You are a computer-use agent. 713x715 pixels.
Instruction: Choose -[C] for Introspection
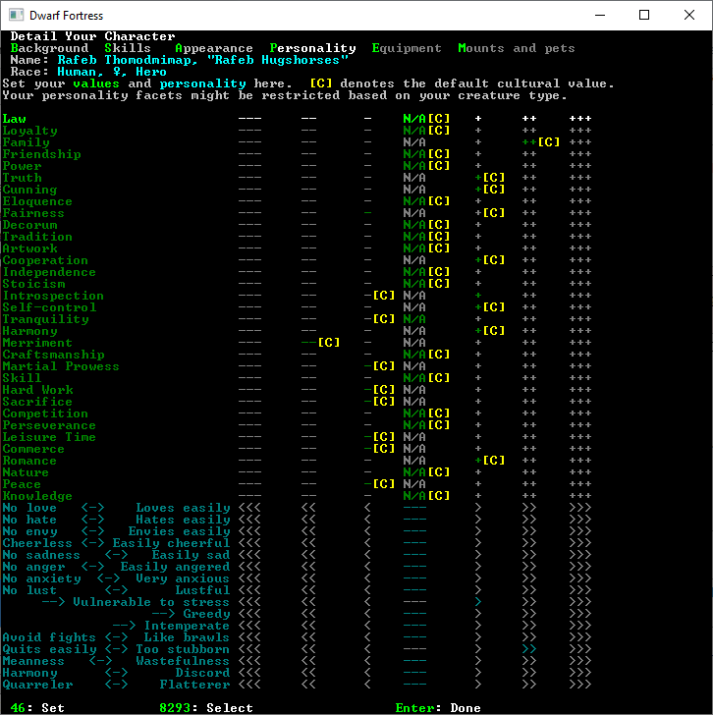click(x=379, y=296)
